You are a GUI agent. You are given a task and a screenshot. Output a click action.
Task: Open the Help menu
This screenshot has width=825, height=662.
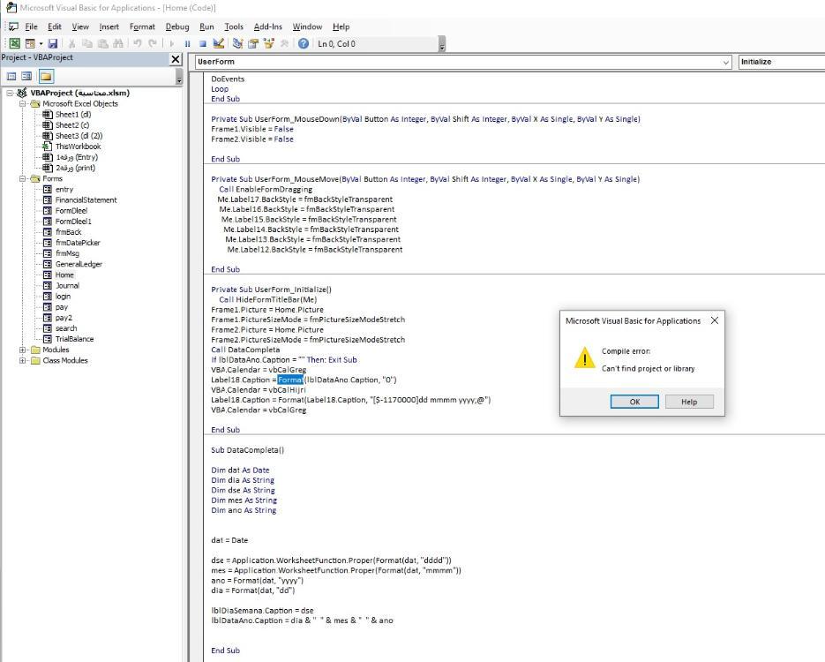[341, 26]
